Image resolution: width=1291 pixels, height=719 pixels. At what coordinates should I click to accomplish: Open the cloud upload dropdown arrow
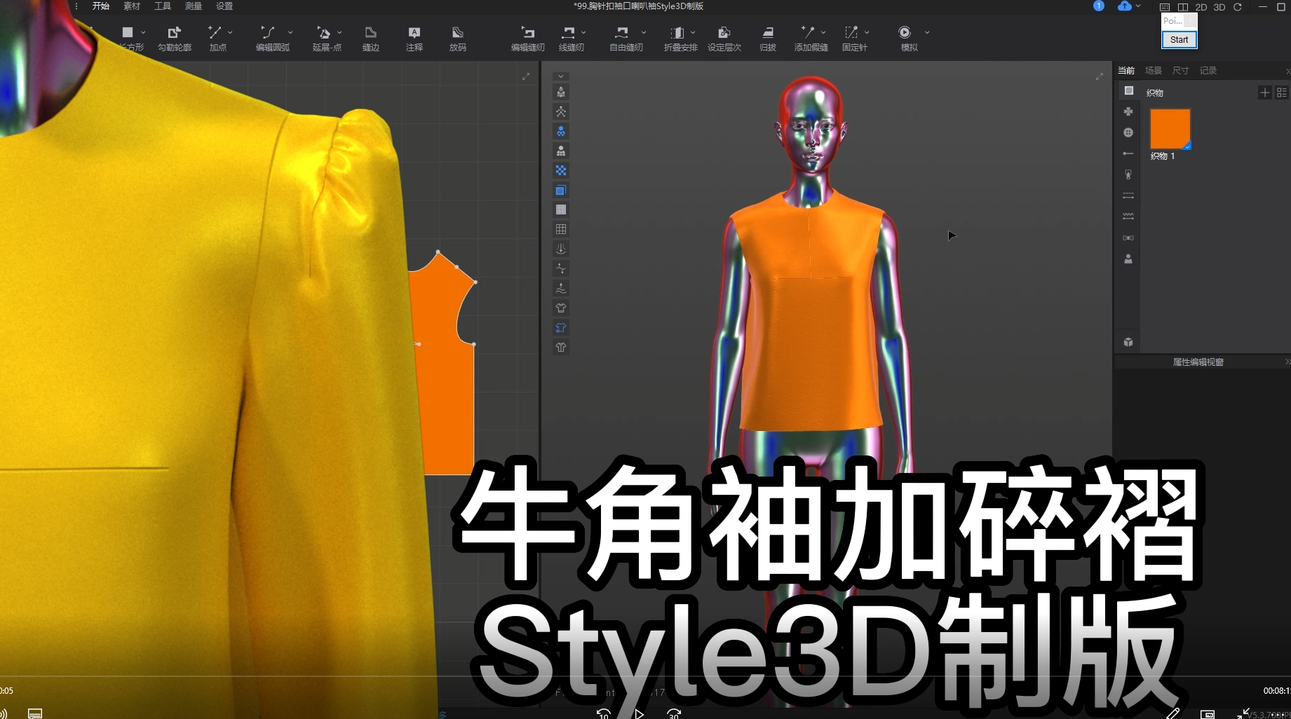click(x=1138, y=6)
